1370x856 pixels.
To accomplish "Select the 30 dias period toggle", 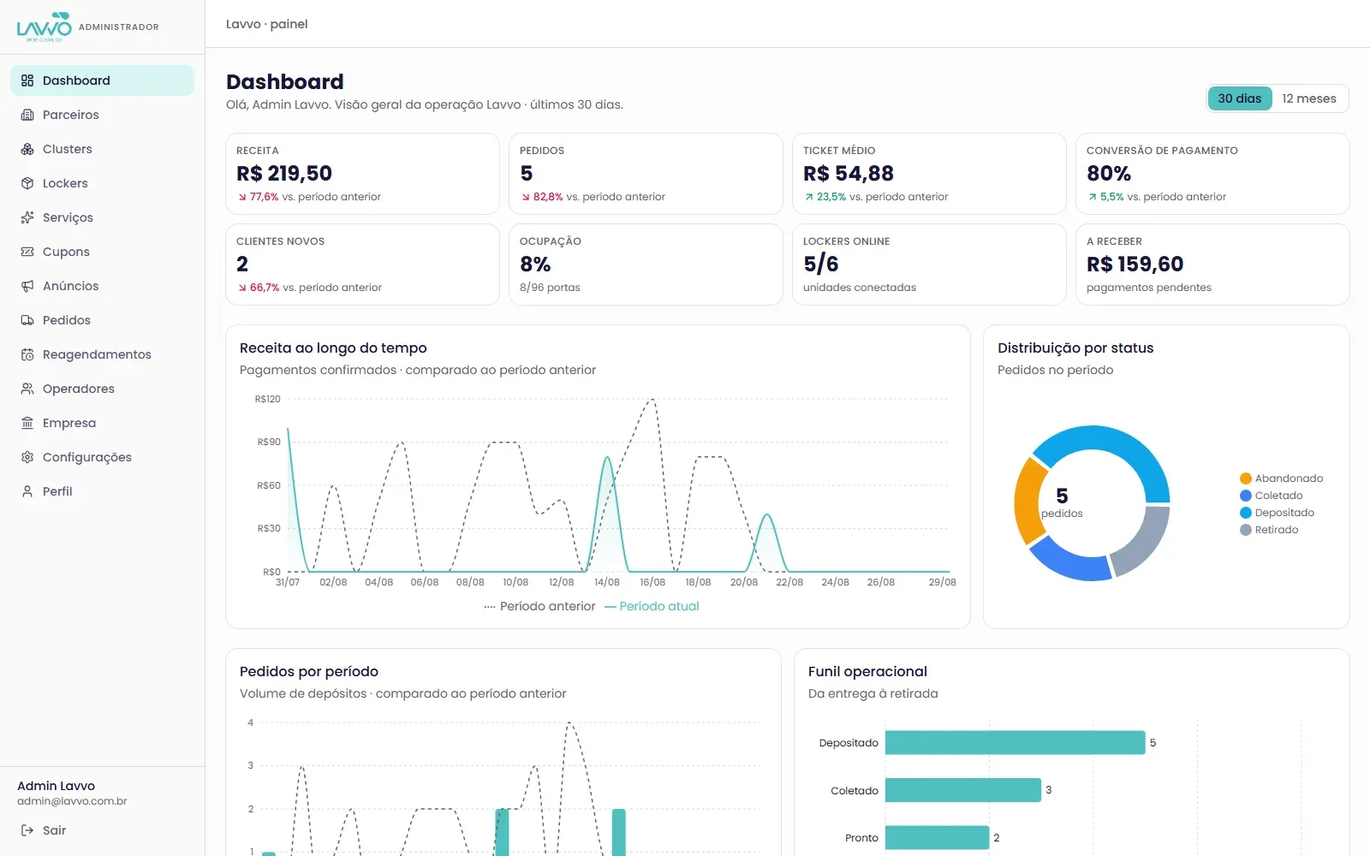I will [x=1240, y=98].
